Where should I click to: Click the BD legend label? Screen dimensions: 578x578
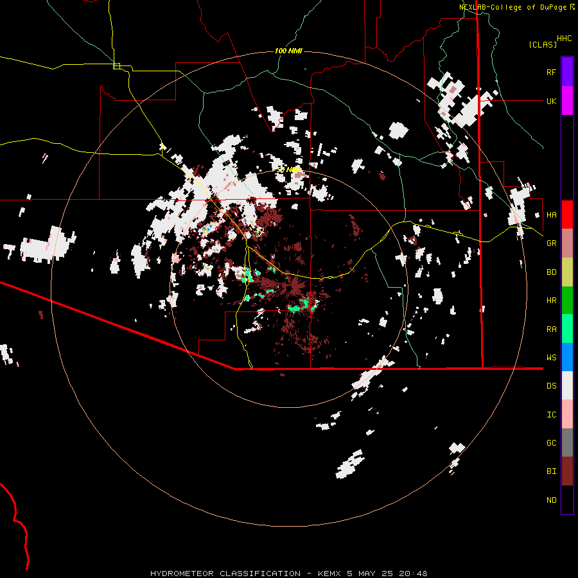(x=551, y=272)
